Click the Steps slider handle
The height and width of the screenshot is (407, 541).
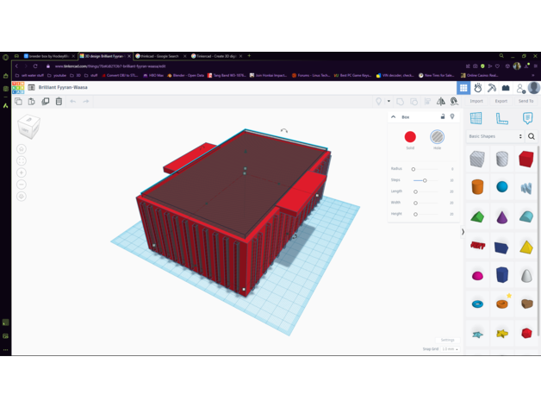(x=425, y=180)
